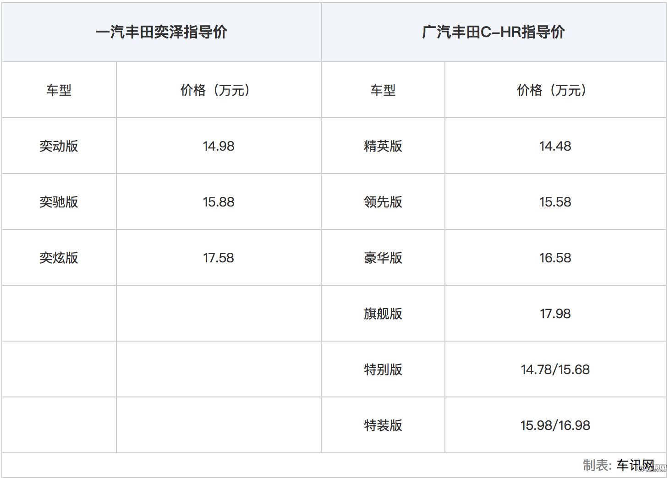Select the 领先版 model cell
This screenshot has height=478, width=669.
click(x=383, y=202)
